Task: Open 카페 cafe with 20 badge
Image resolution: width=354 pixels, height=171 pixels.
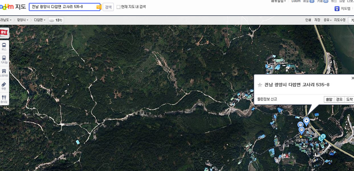Action: [323, 1]
